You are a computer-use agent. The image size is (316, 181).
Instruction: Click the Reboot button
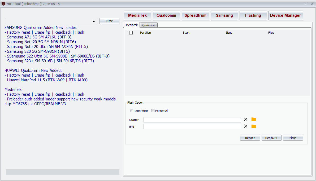[x=250, y=138]
